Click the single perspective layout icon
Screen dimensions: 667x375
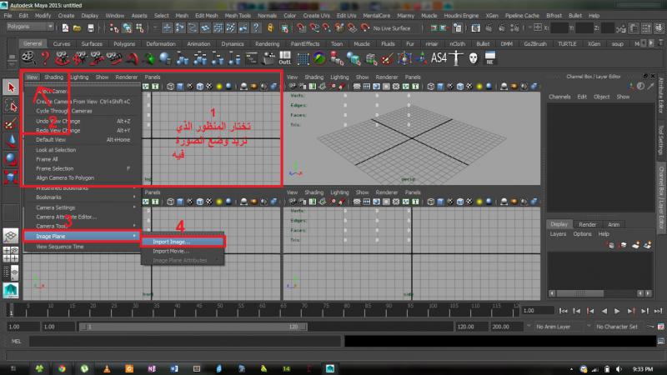11,236
